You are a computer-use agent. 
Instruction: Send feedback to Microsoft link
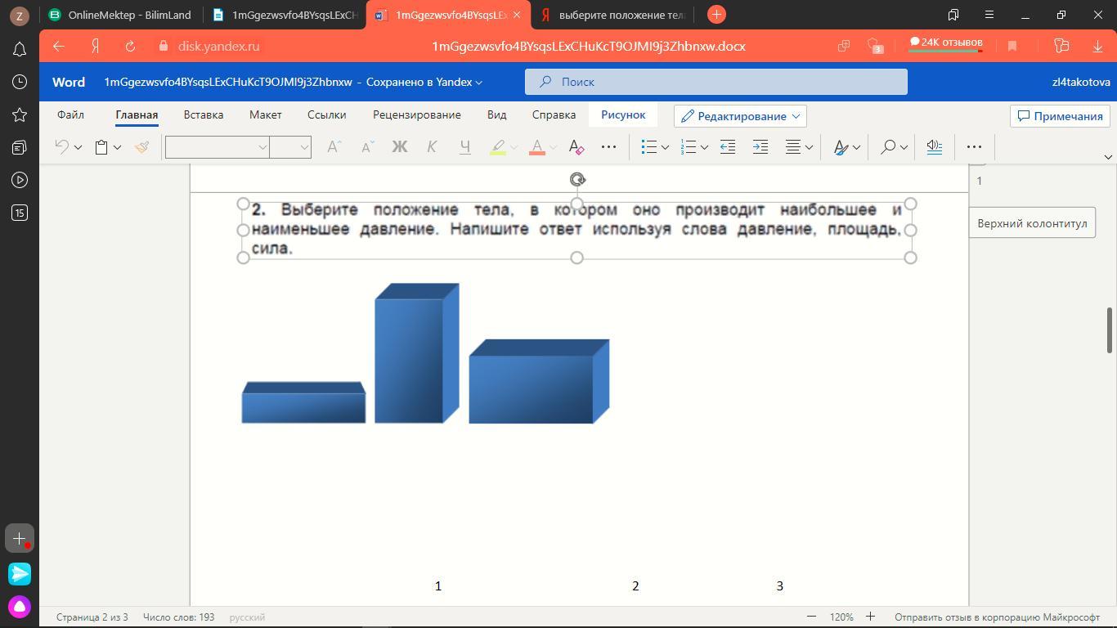point(997,617)
